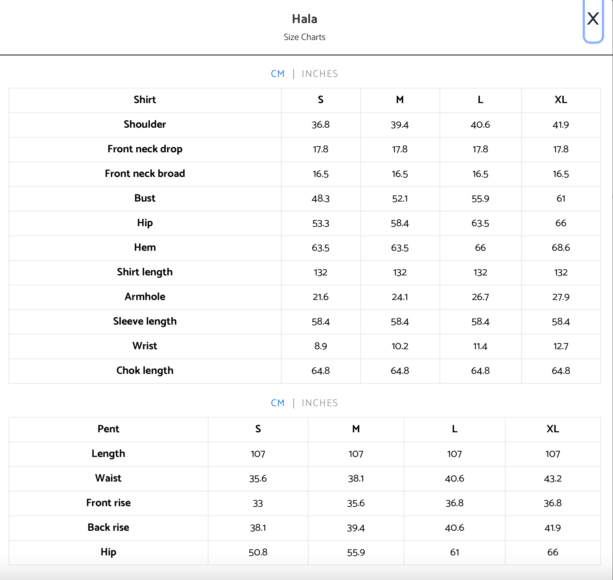Click the Pent table header cell
The width and height of the screenshot is (613, 580).
coord(109,429)
